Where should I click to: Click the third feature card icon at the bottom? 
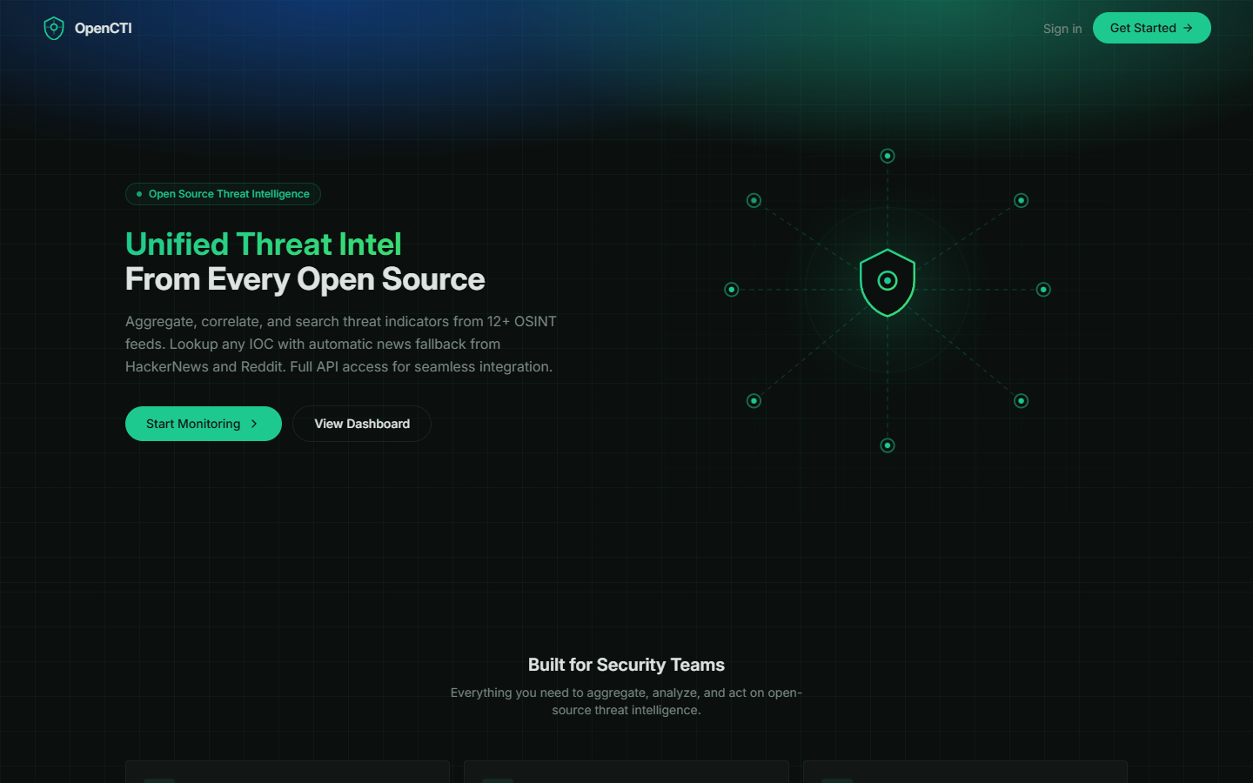837,780
